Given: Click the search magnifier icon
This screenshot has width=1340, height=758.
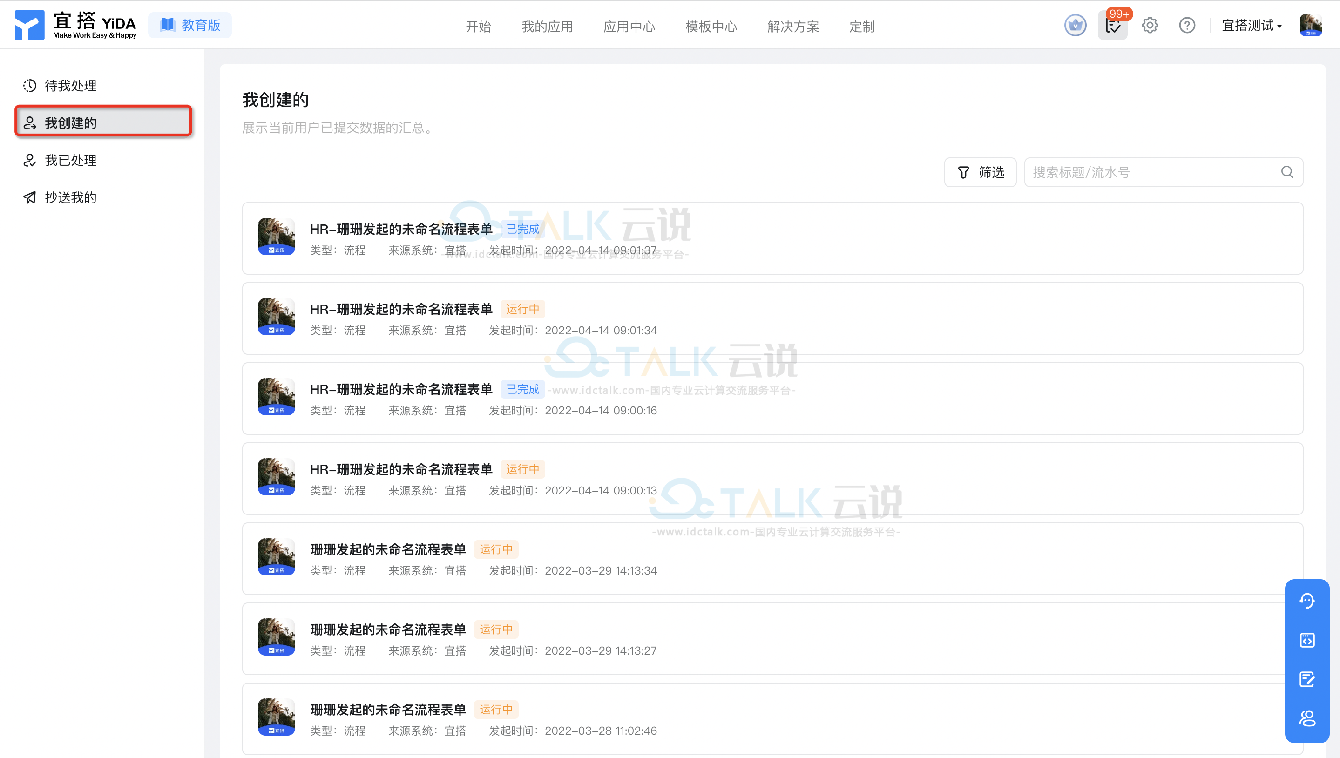Looking at the screenshot, I should pyautogui.click(x=1287, y=172).
